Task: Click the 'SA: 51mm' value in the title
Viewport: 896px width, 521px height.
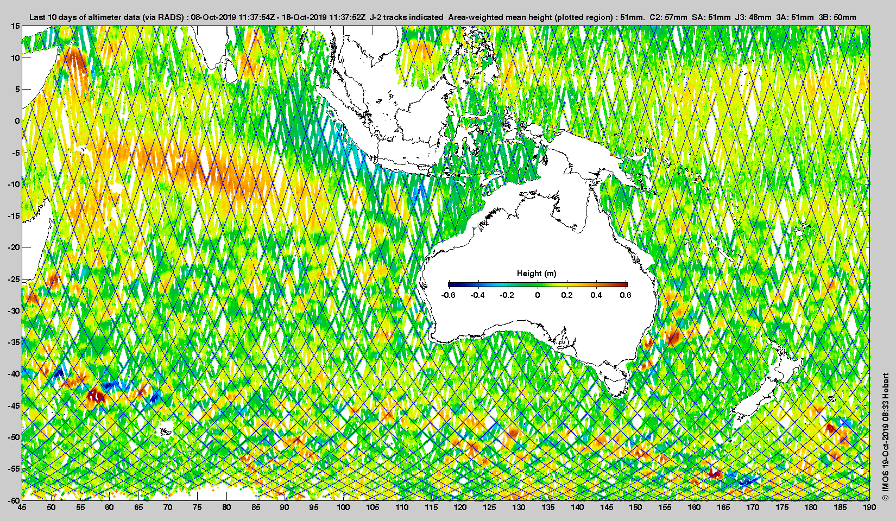Action: coord(711,17)
